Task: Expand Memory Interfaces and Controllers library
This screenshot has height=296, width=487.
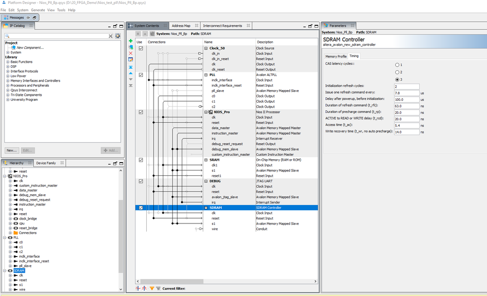Action: [x=8, y=81]
